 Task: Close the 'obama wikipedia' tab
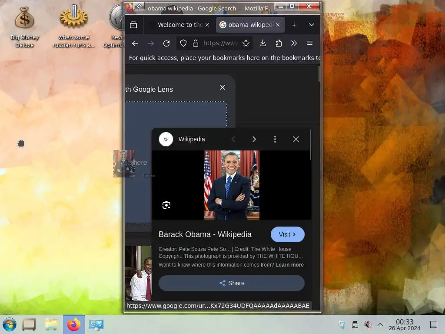coord(278,25)
